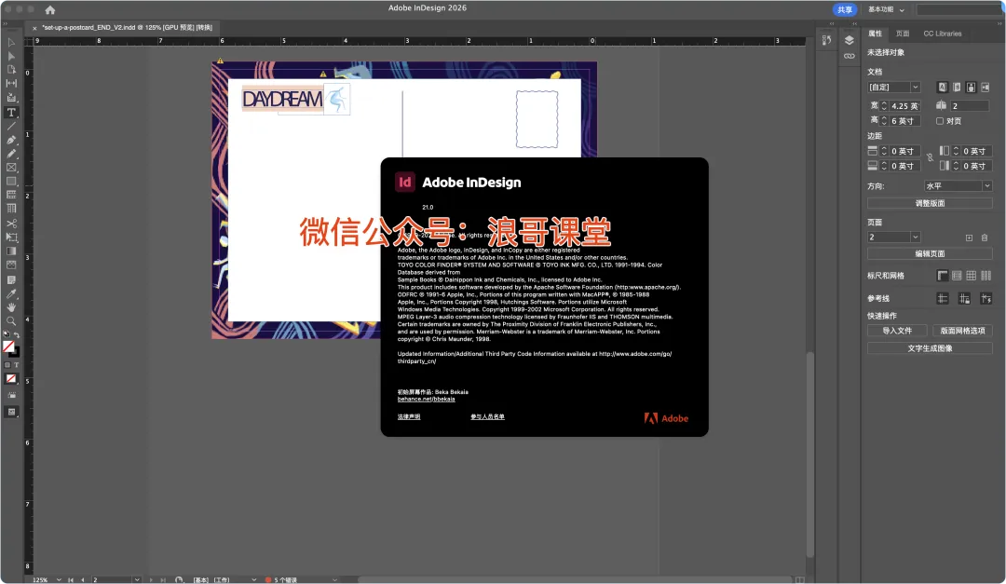Toggle document grid icon in 标尺和网格
Image resolution: width=1006 pixels, height=584 pixels.
click(972, 276)
